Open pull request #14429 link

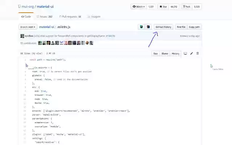coord(110,36)
